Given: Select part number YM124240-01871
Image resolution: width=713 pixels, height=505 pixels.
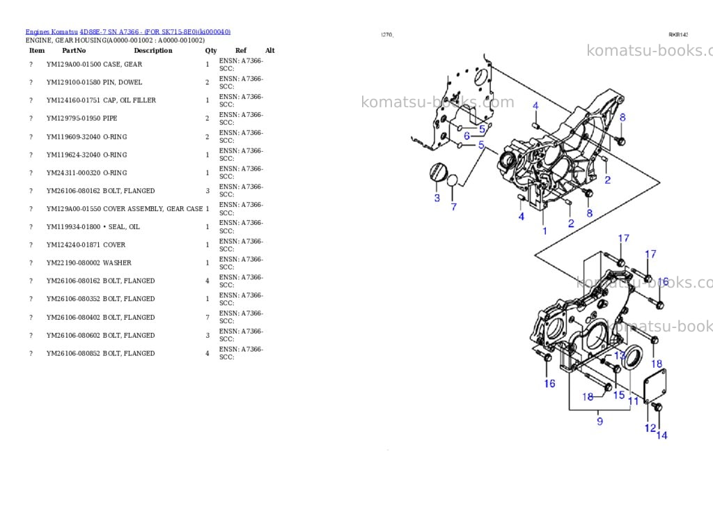Looking at the screenshot, I should pyautogui.click(x=74, y=244).
